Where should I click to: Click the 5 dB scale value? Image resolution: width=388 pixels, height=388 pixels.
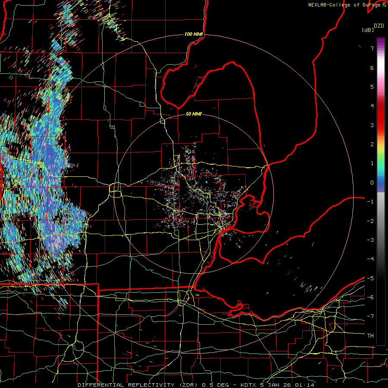coord(372,87)
